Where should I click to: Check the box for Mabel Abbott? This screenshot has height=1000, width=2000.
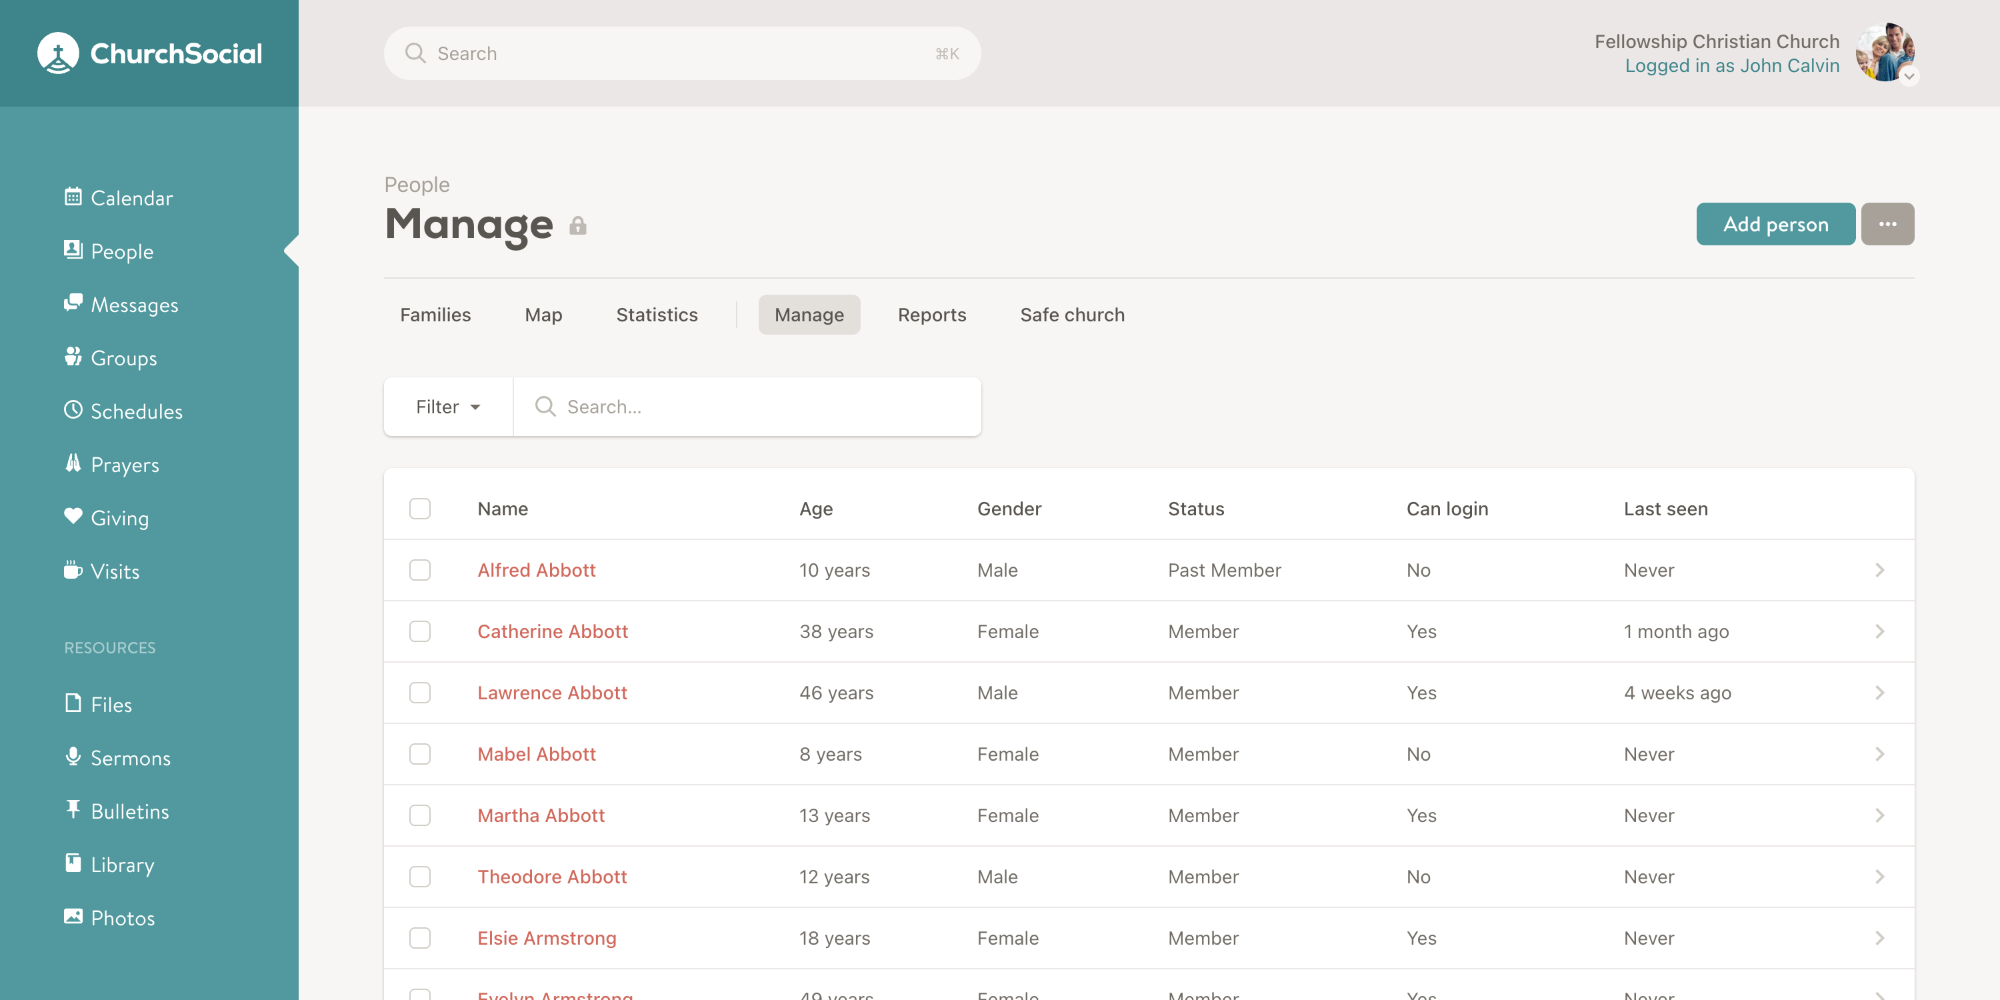pos(420,754)
